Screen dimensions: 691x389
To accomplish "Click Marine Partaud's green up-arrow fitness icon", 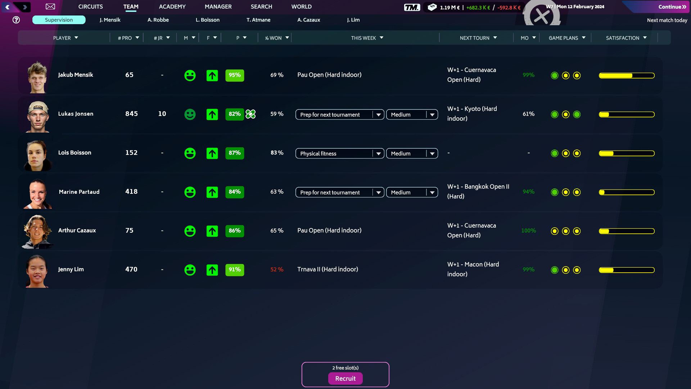I will pos(212,192).
